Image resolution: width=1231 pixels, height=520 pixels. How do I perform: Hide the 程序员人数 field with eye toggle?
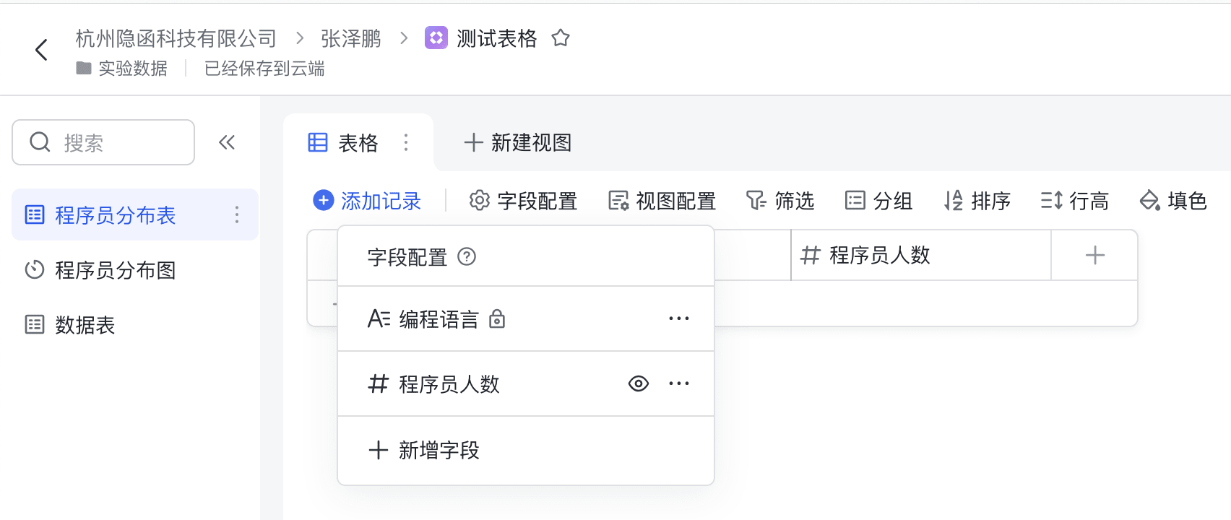pos(639,383)
